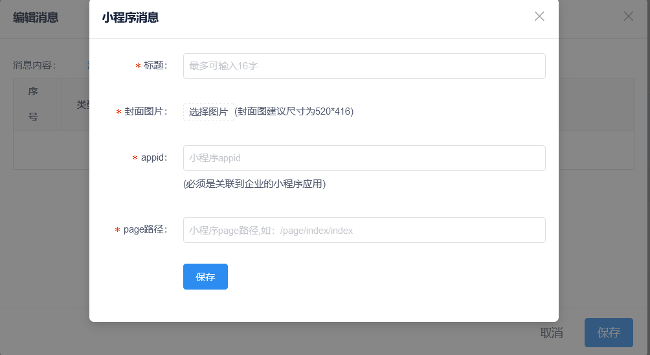Close the 编辑消息 panel behind the dialog

coord(629,16)
